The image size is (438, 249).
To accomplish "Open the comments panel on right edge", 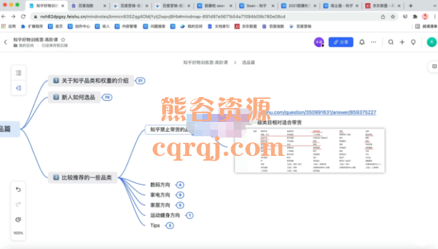I will 434,66.
